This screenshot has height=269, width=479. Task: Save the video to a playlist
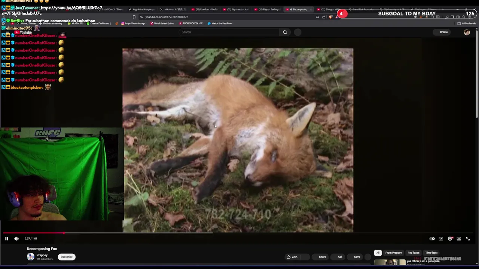click(357, 257)
